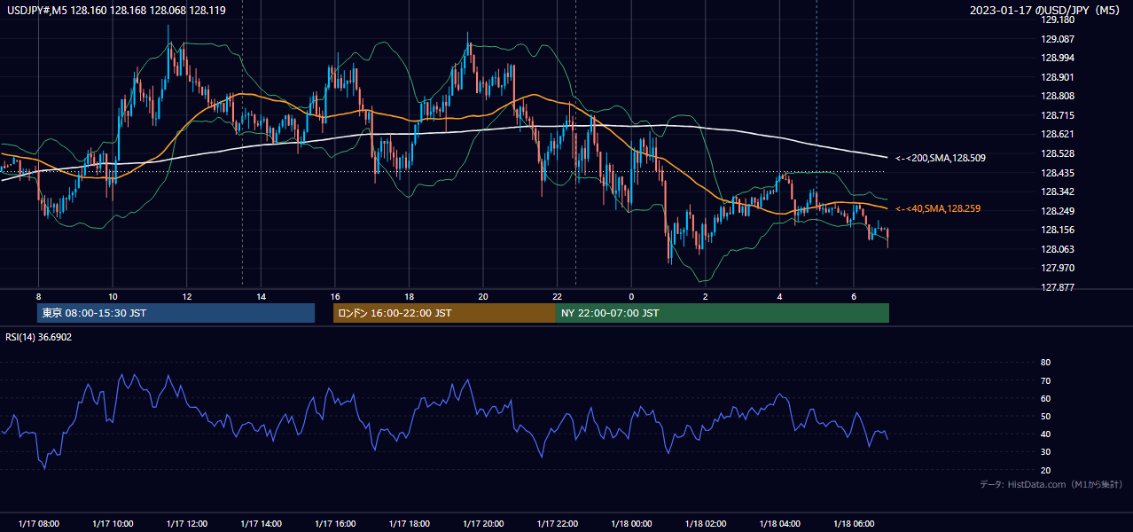The image size is (1133, 532).
Task: Click the RSI(14) 36.6902 indicator label
Action: click(39, 337)
